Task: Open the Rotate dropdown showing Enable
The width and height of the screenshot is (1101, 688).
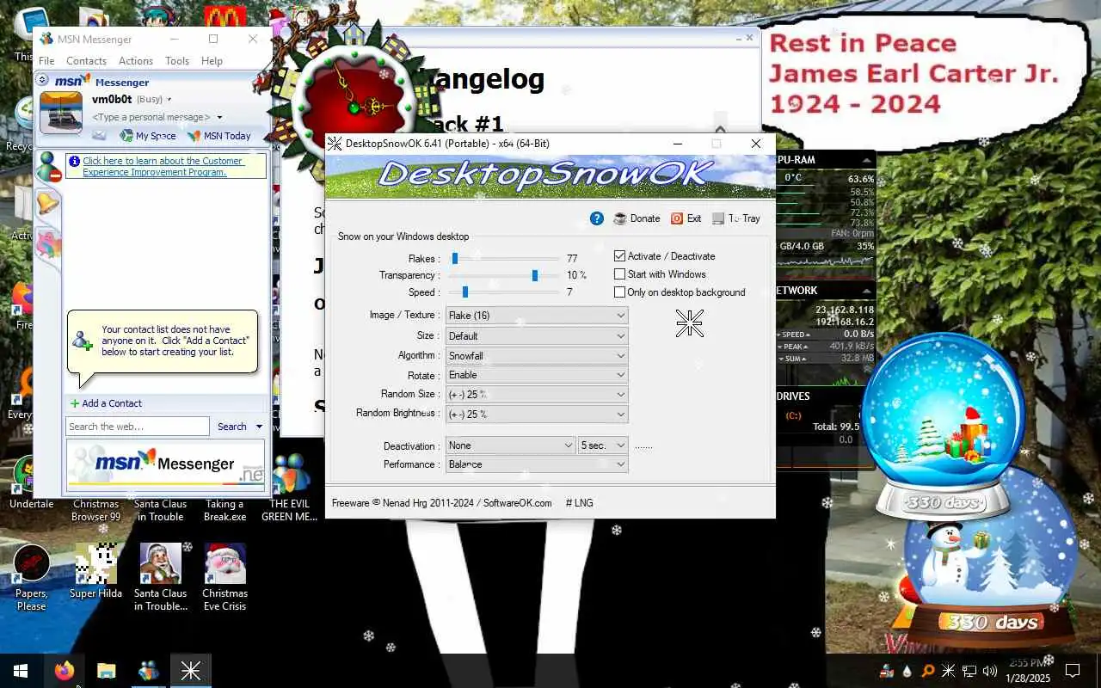Action: (537, 375)
